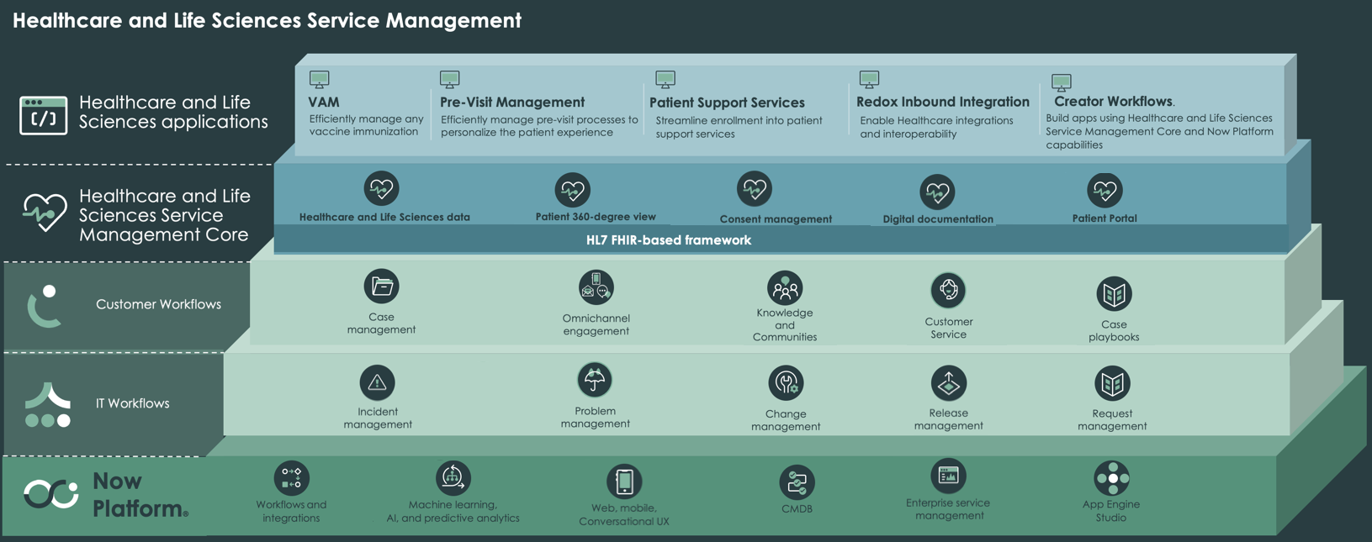Viewport: 1372px width, 542px height.
Task: Select the Patient Portal heart icon
Action: pos(1104,190)
